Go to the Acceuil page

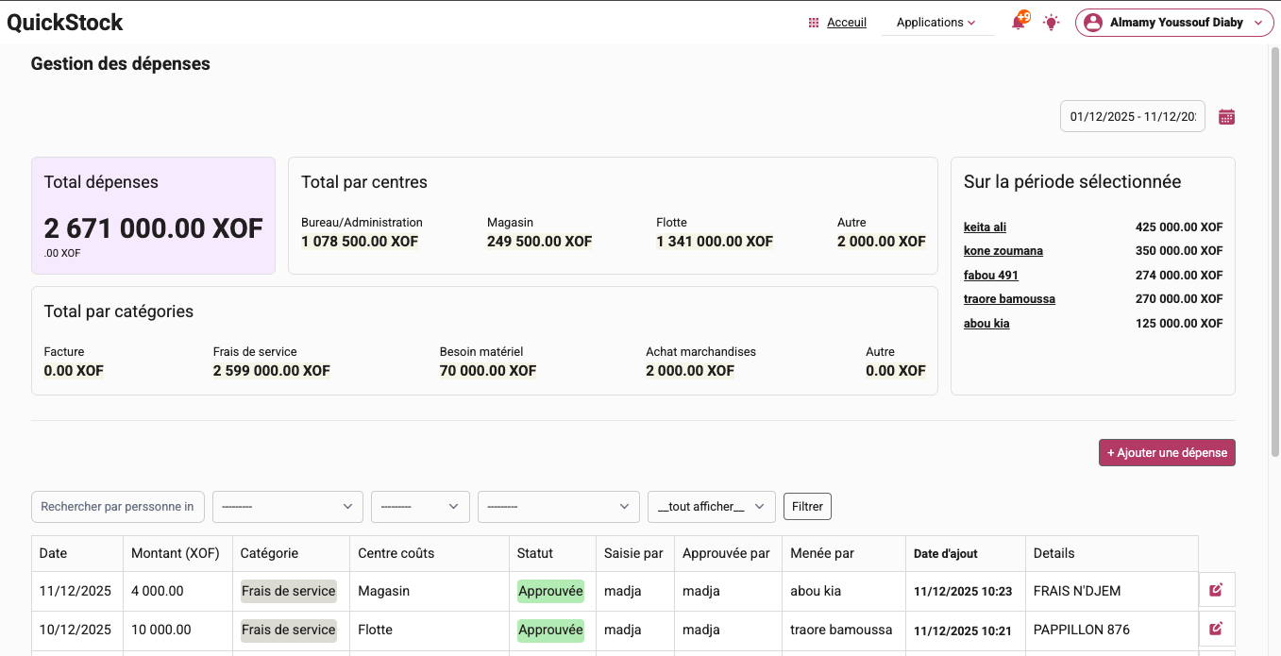point(846,23)
